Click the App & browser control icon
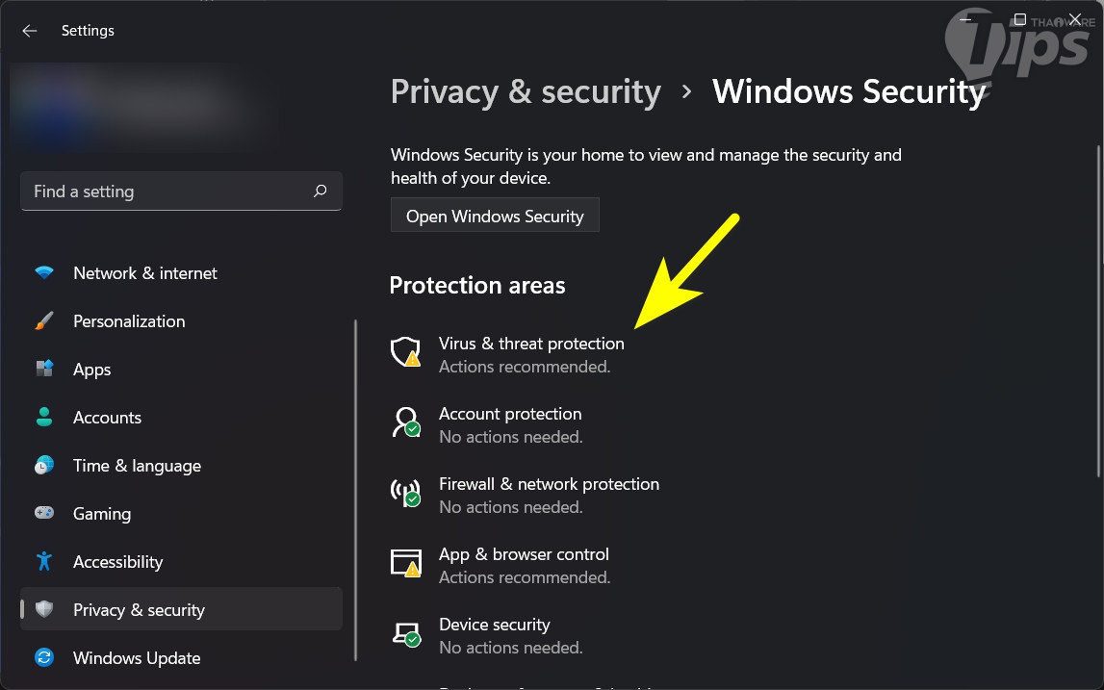The width and height of the screenshot is (1104, 690). click(405, 563)
